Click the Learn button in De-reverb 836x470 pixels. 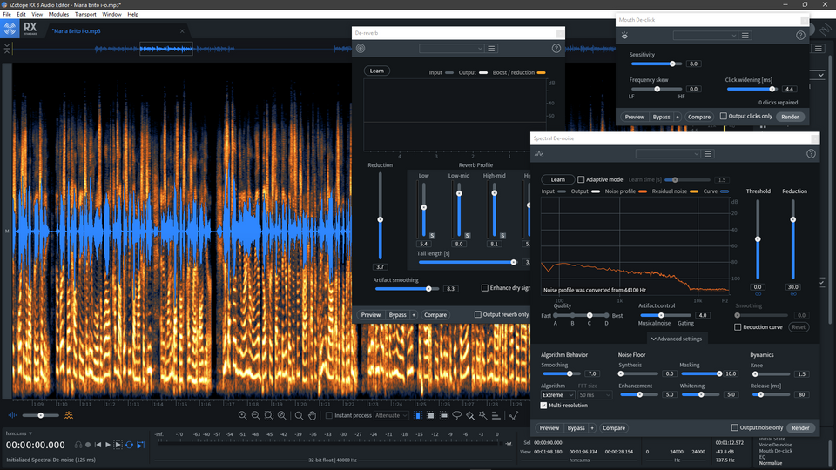click(x=376, y=71)
